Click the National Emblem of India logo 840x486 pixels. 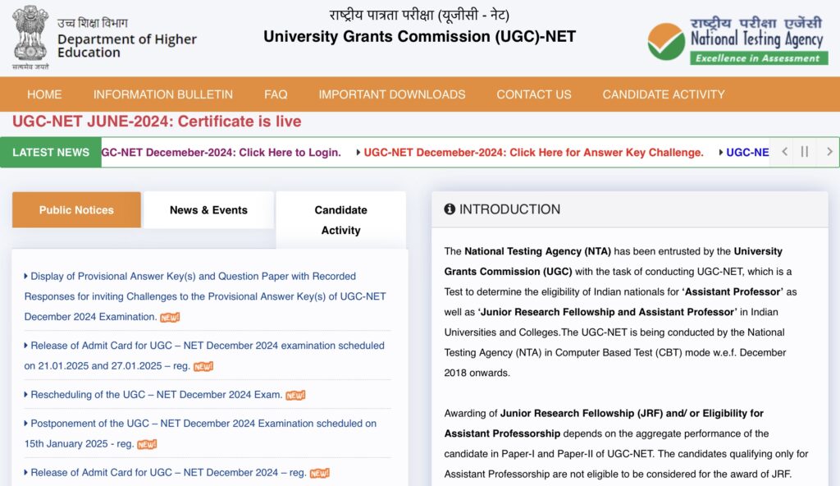click(30, 36)
